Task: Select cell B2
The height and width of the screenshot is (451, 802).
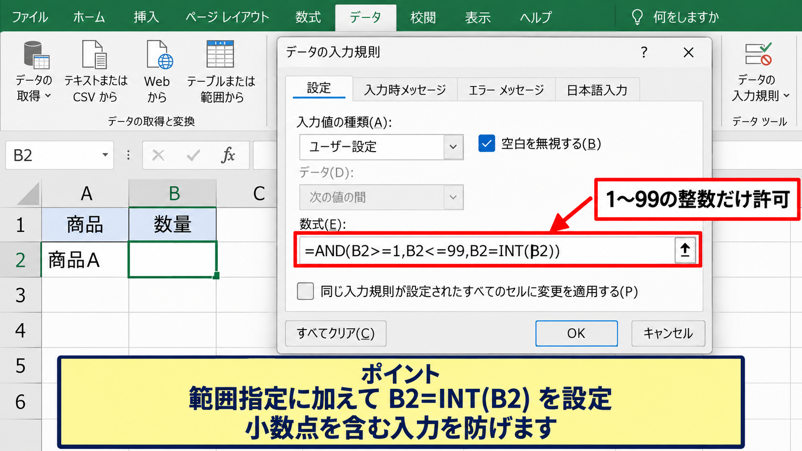Action: click(172, 260)
